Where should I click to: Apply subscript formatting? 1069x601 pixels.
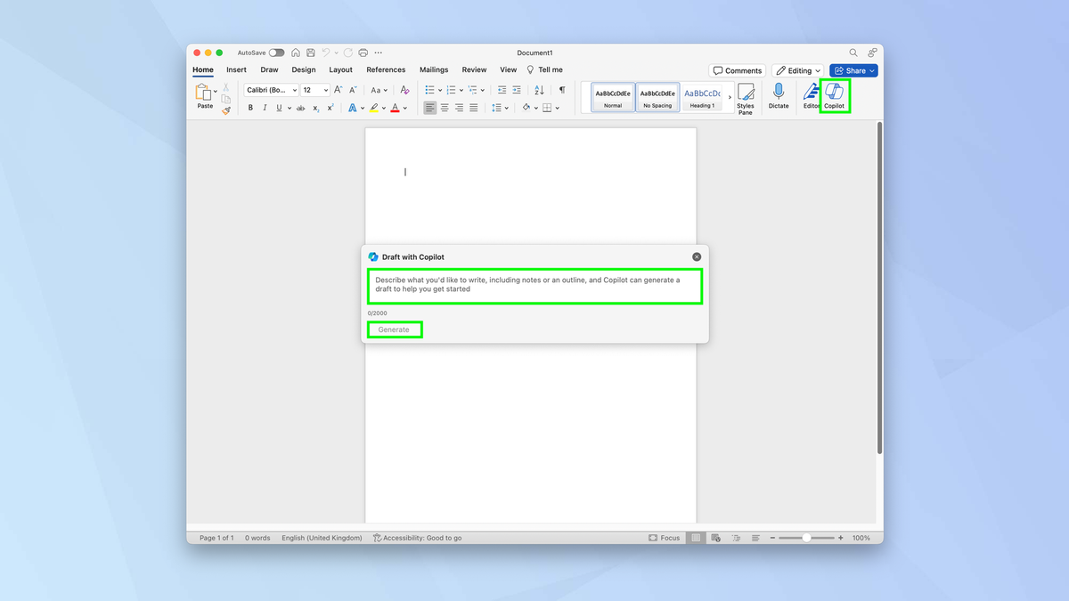click(x=315, y=108)
